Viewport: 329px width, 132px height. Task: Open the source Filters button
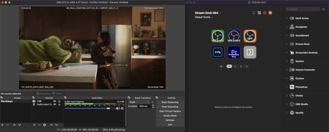pos(57,93)
